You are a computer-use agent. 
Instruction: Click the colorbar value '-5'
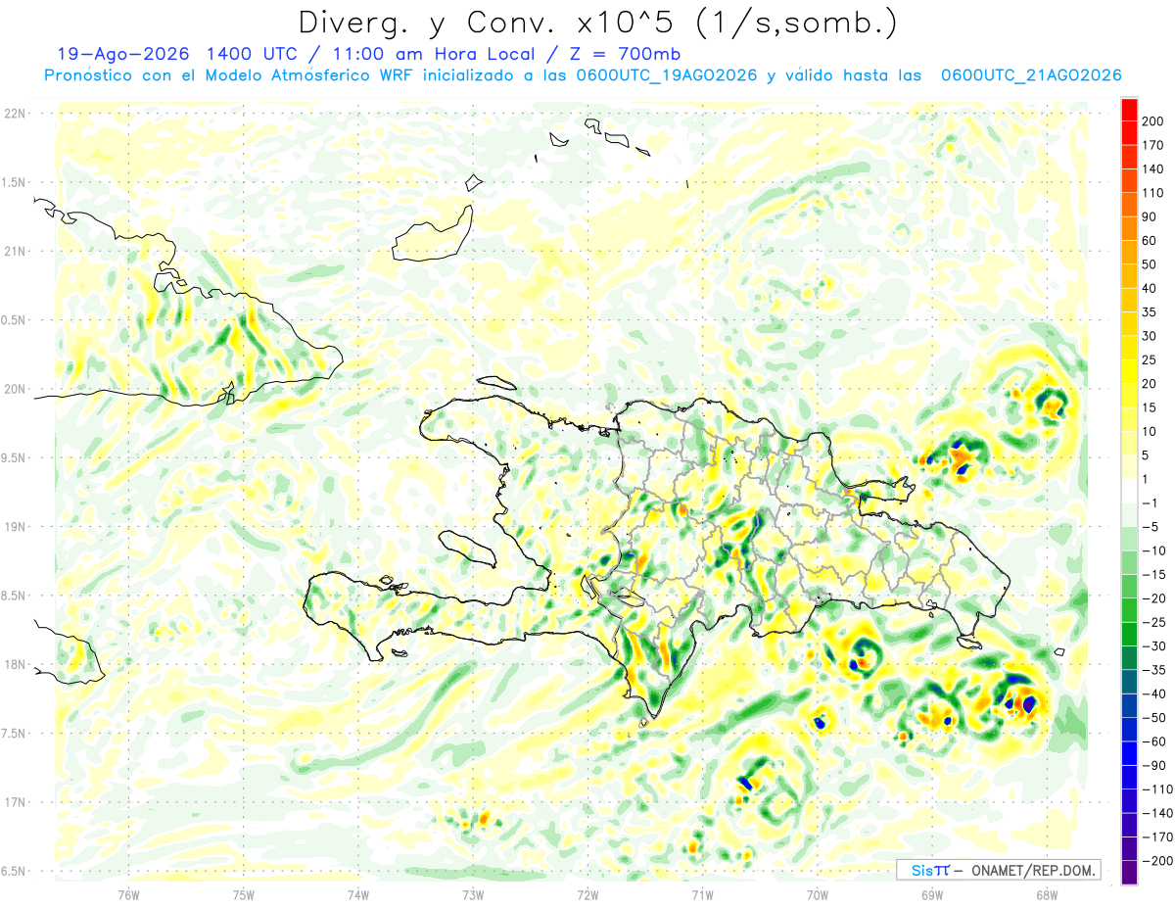pos(1151,527)
